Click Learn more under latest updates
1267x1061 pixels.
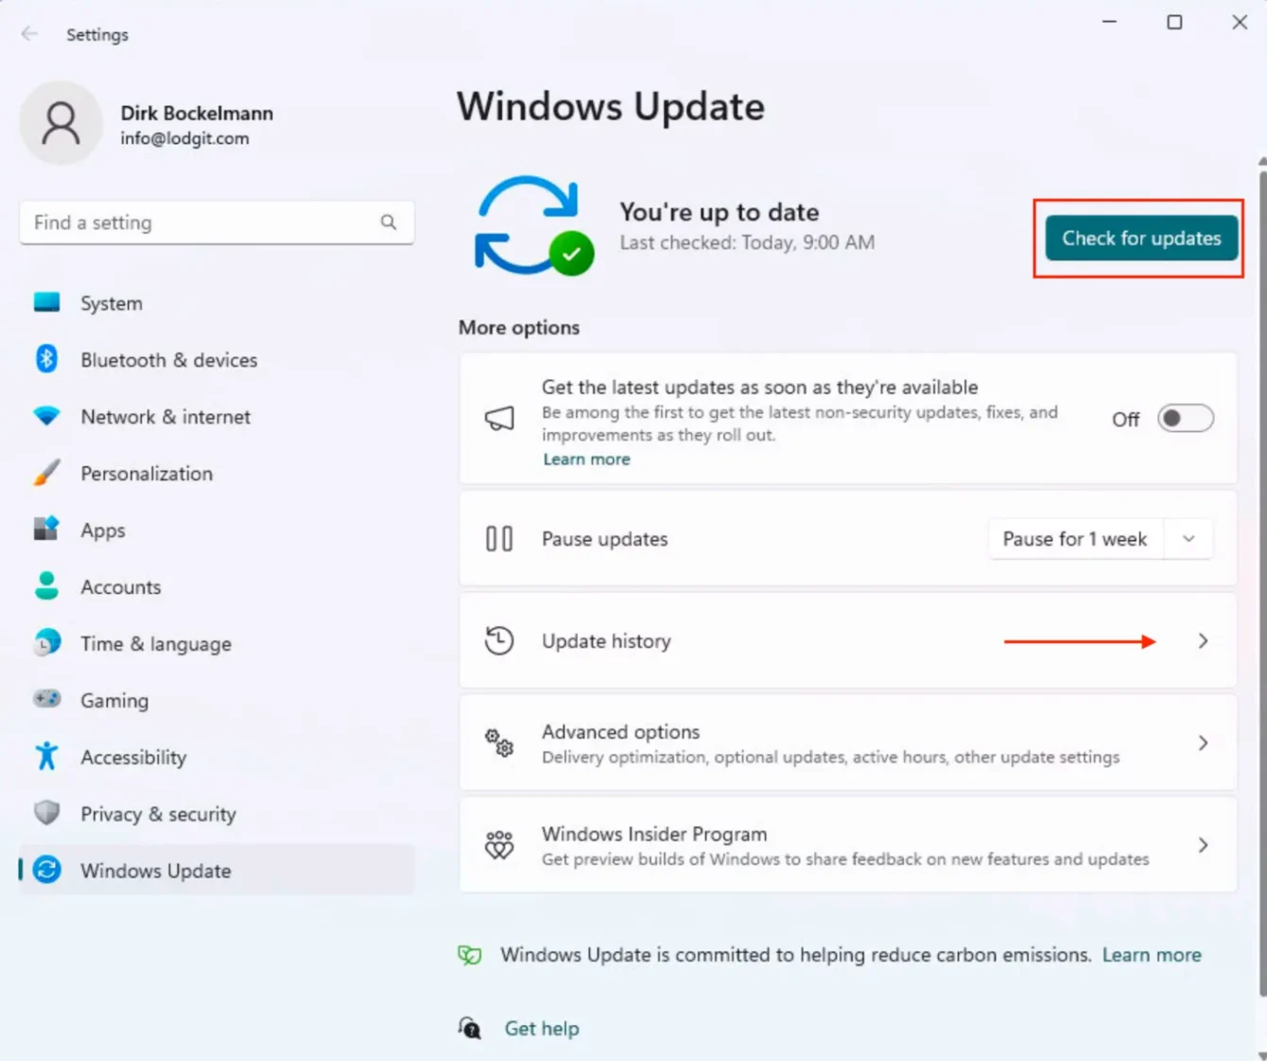pyautogui.click(x=586, y=459)
